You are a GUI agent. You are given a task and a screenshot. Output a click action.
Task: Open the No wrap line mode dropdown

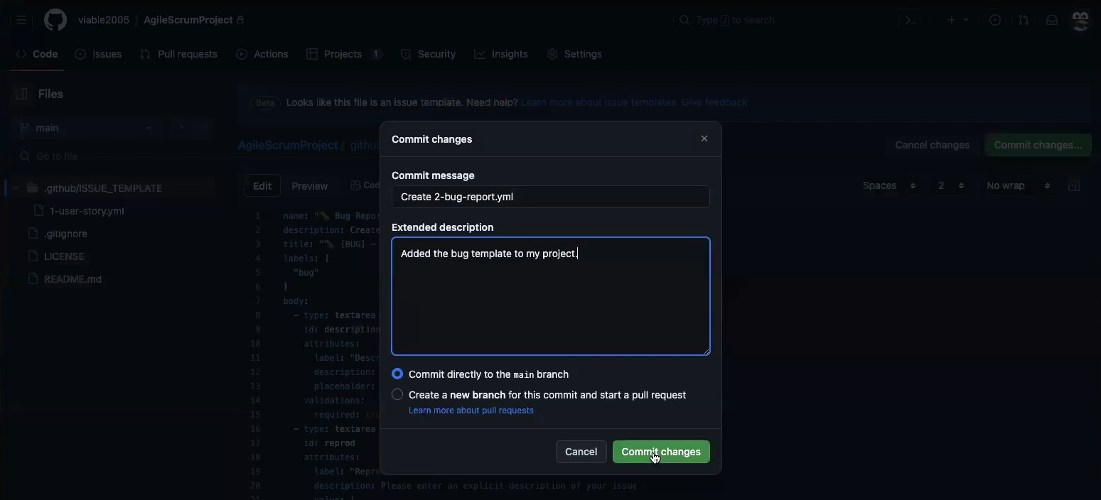point(1018,185)
